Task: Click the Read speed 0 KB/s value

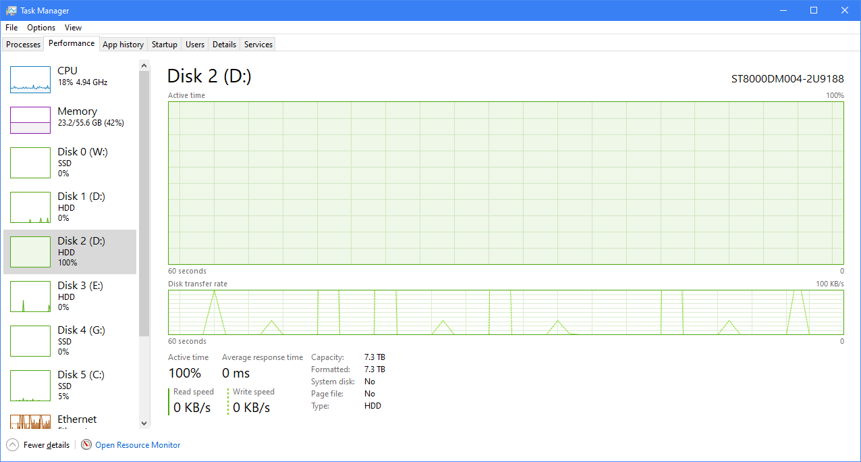Action: tap(192, 407)
